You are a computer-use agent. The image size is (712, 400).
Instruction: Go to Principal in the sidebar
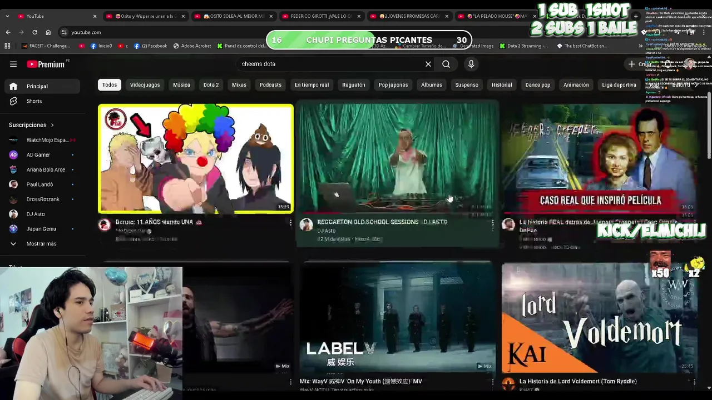coord(43,86)
